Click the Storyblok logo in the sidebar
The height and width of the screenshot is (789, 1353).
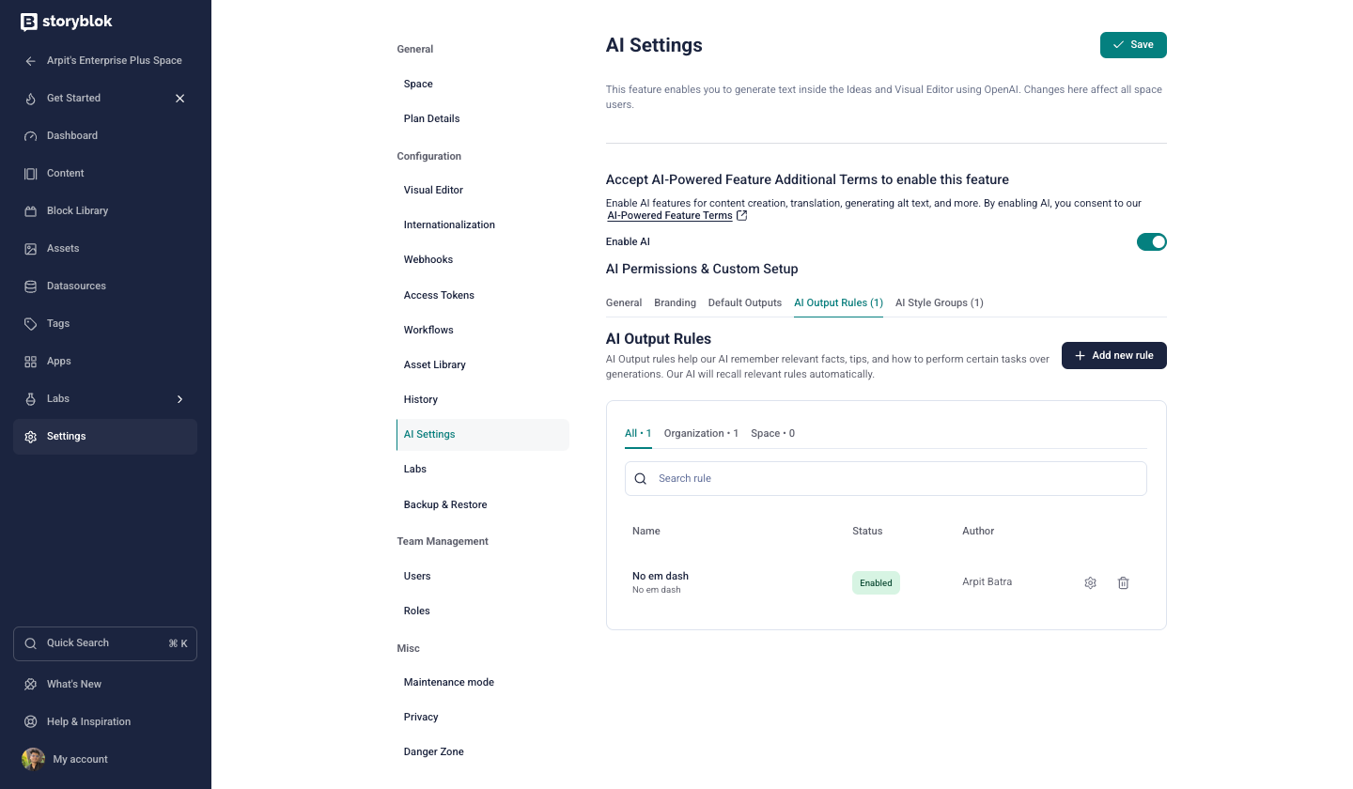tap(66, 22)
